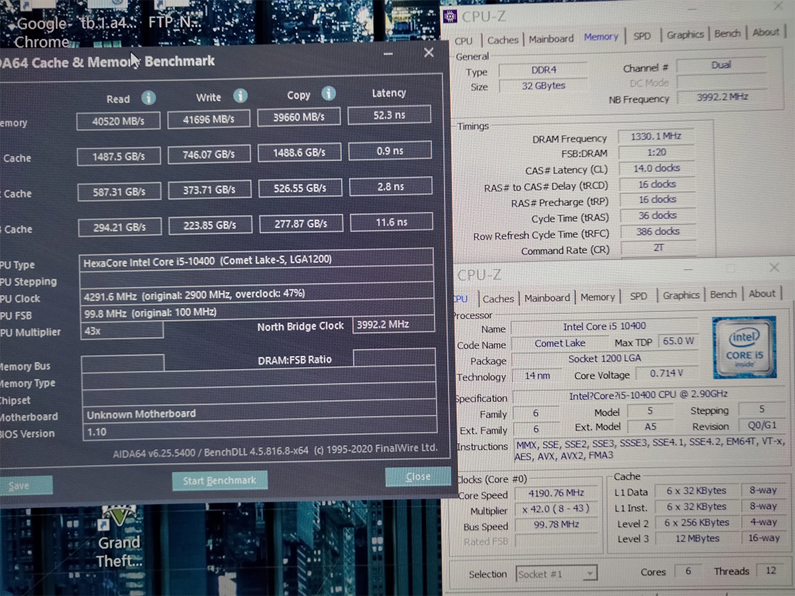
Task: Click the Intel Core i5 logo in CPU-Z
Action: click(x=745, y=349)
